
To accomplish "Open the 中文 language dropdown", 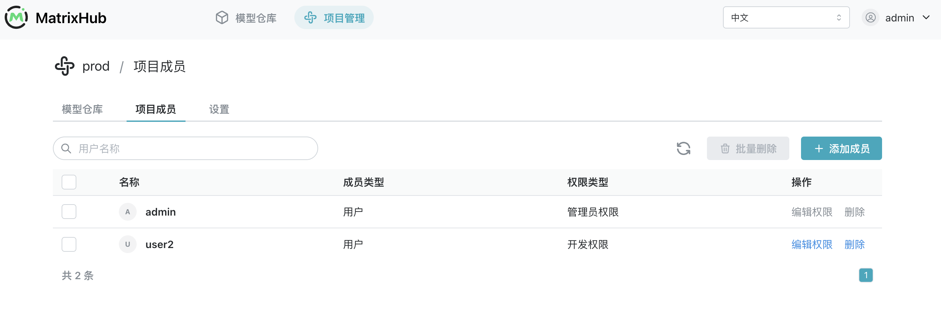I will (x=786, y=17).
